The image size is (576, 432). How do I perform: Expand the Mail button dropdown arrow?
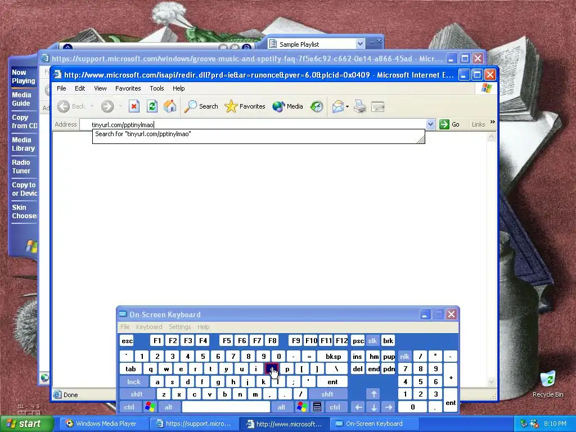click(347, 107)
